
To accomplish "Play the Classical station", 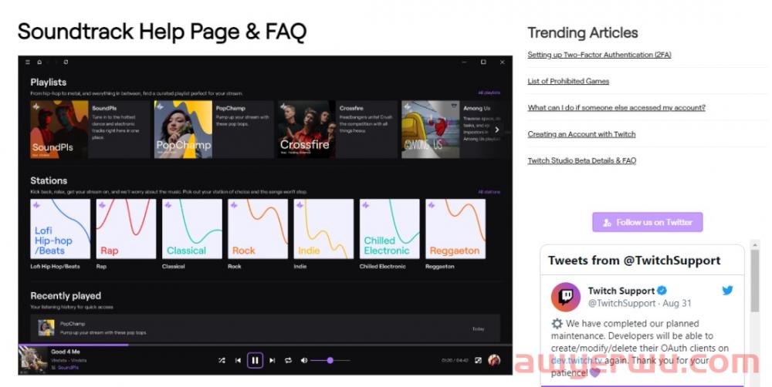I will [x=192, y=229].
